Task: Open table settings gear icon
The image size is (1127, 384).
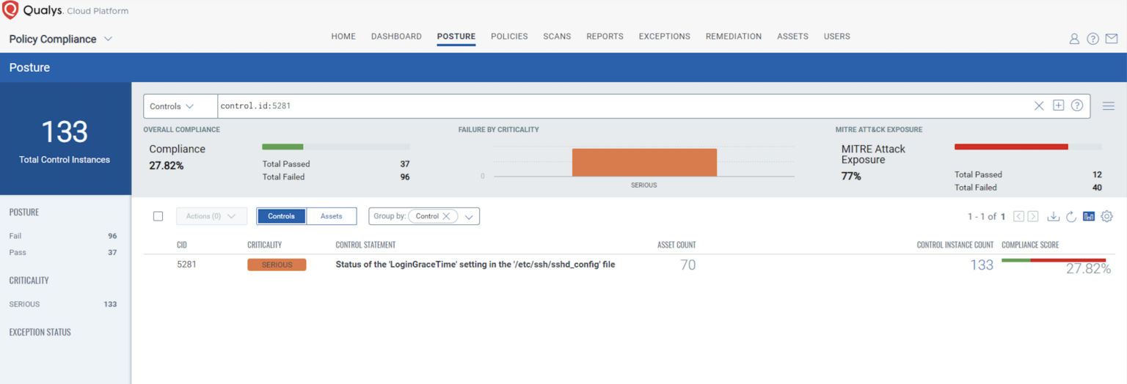Action: (1107, 216)
